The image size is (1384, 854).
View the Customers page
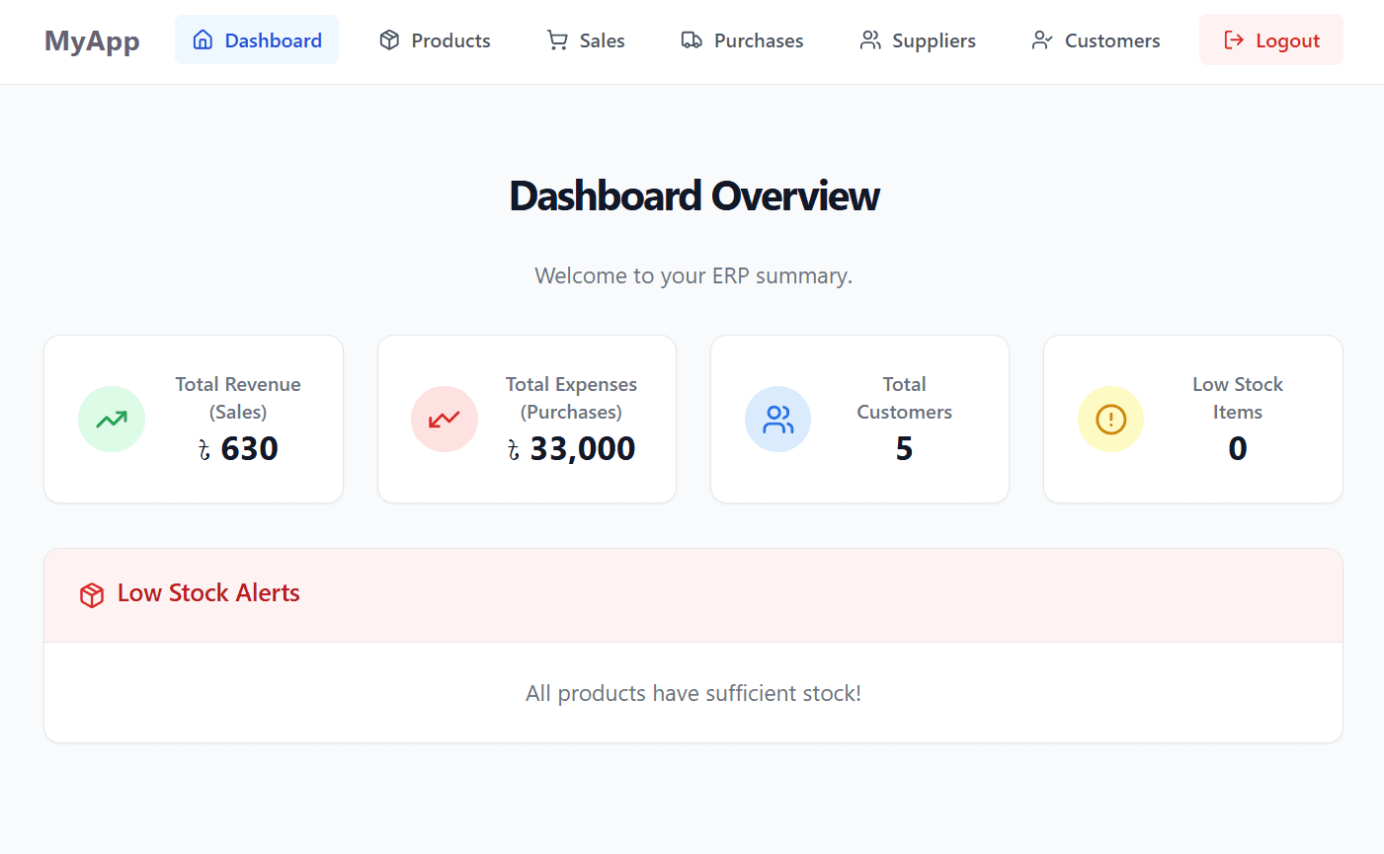(1096, 39)
